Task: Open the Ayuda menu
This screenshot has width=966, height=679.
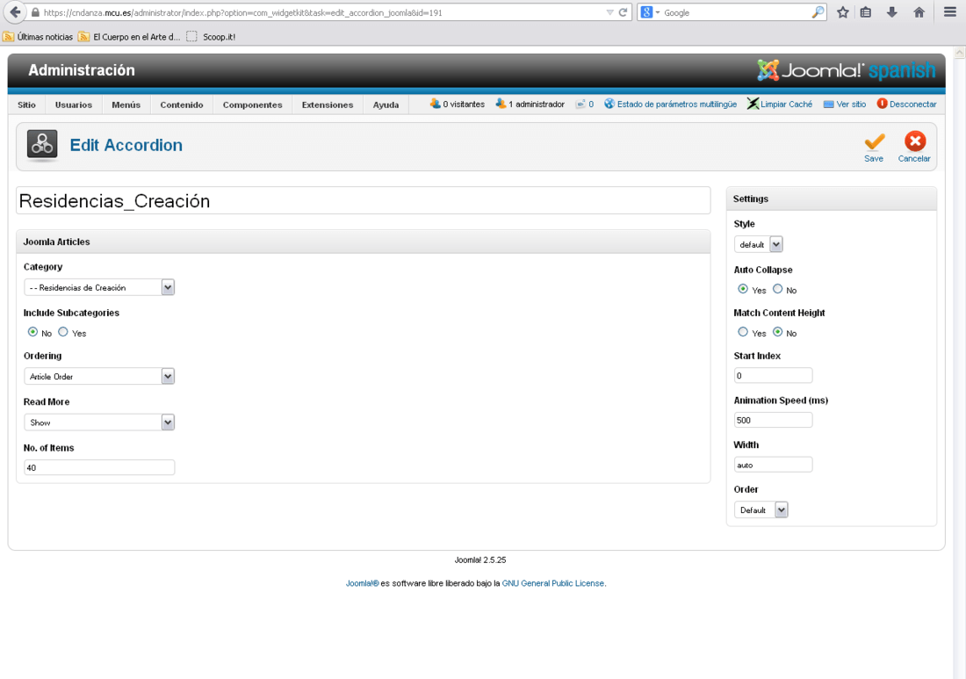Action: click(386, 105)
